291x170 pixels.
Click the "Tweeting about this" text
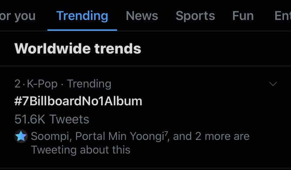pos(80,150)
